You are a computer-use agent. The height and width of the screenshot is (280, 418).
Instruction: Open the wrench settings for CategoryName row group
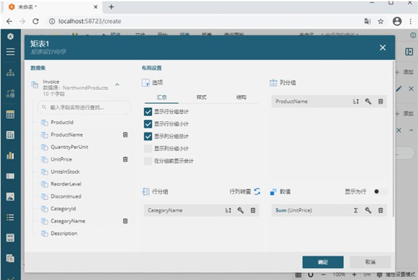pyautogui.click(x=240, y=210)
